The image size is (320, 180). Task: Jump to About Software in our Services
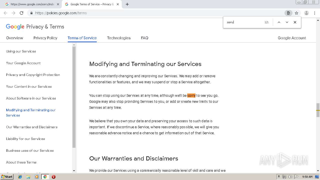coord(31,98)
